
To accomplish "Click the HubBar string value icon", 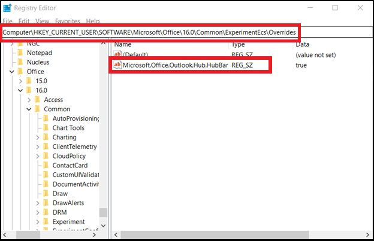I will tap(117, 65).
